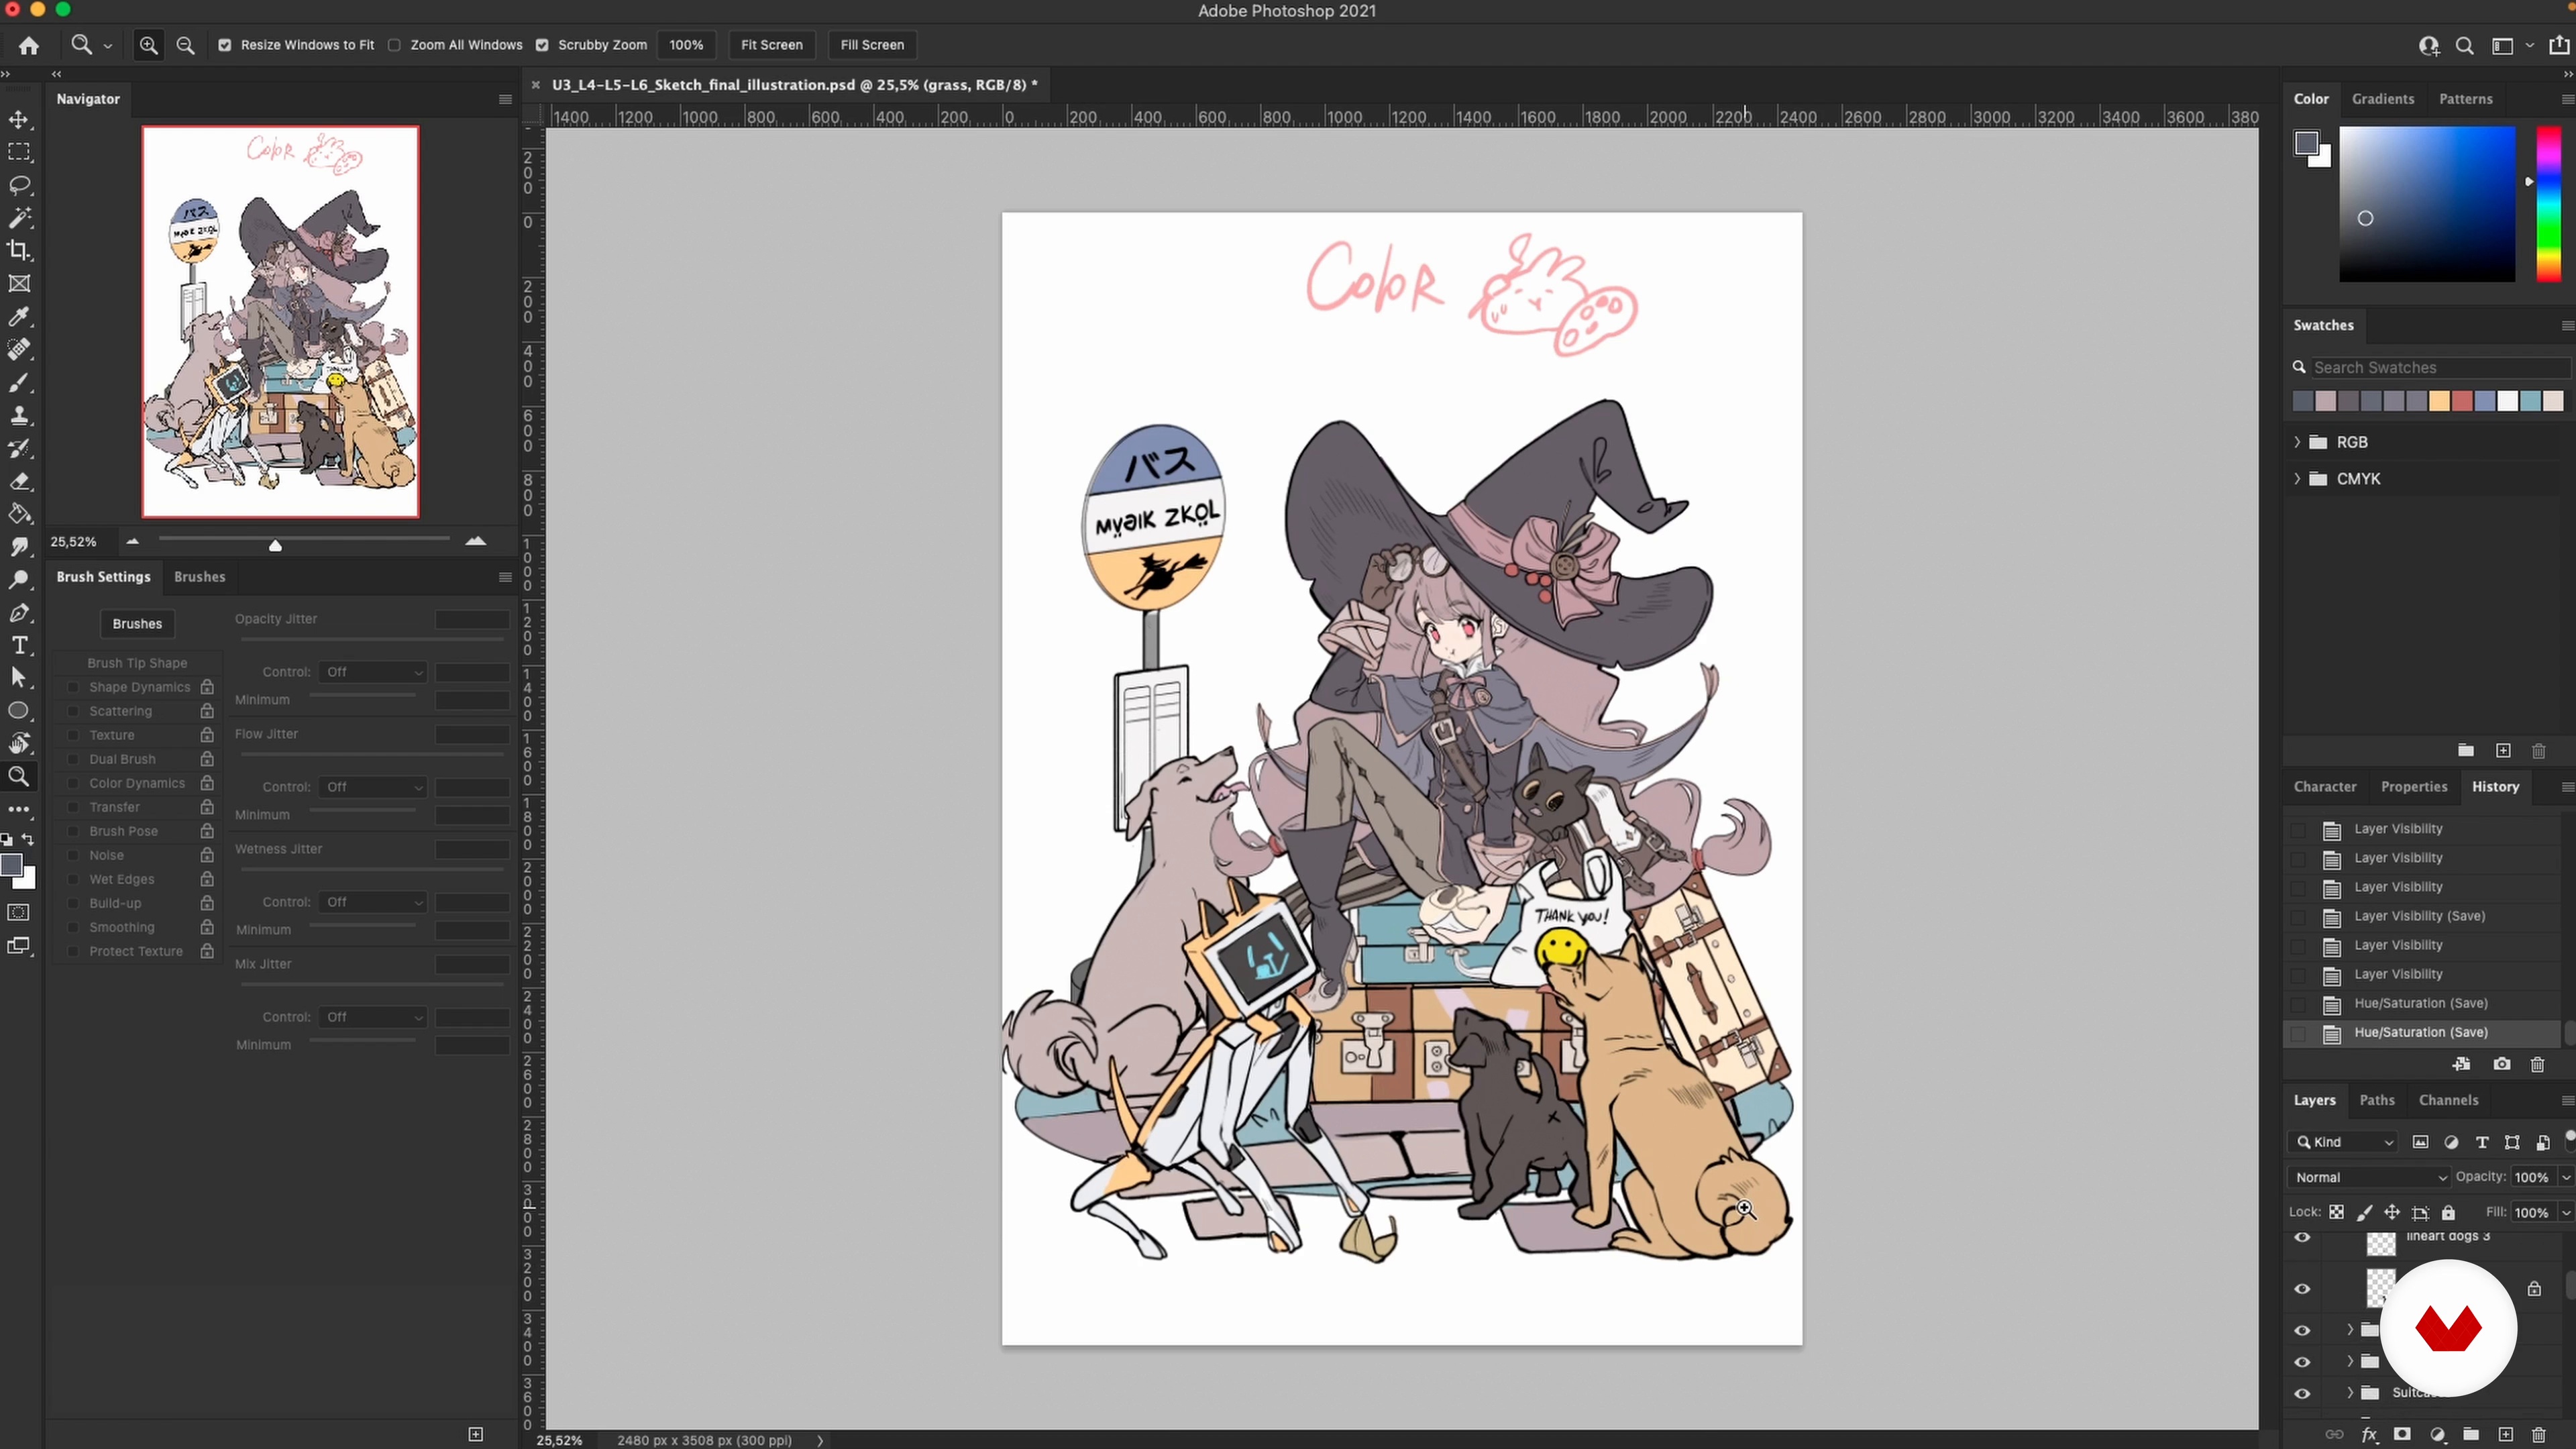Switch to the Gradients tab

[x=2382, y=99]
